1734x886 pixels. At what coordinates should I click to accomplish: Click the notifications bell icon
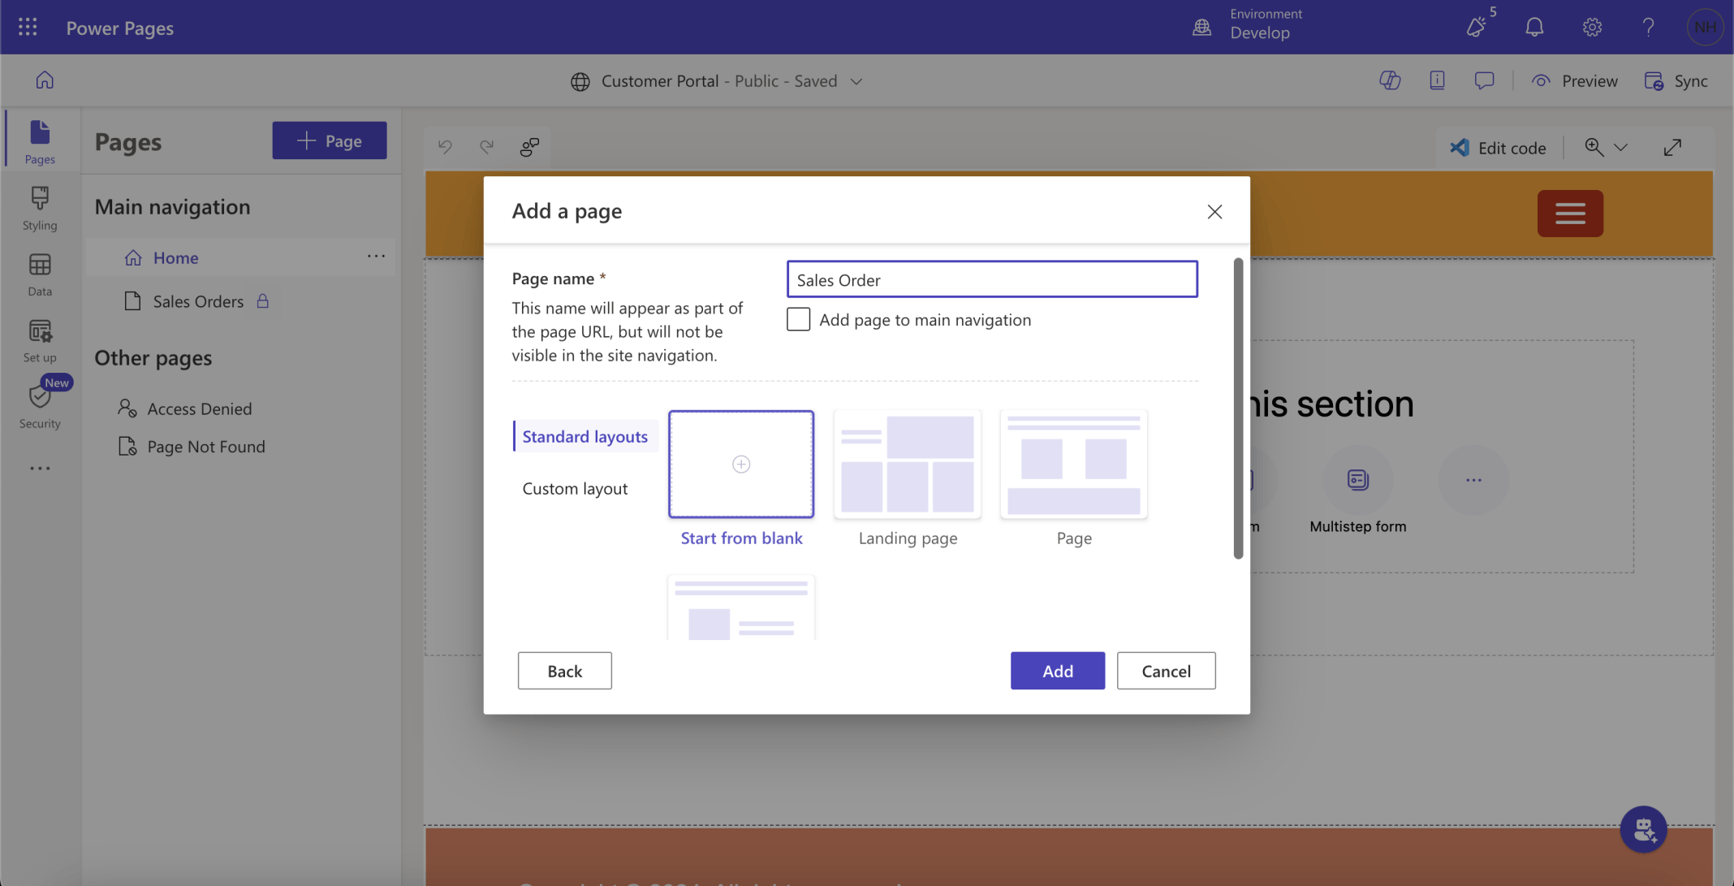point(1533,28)
